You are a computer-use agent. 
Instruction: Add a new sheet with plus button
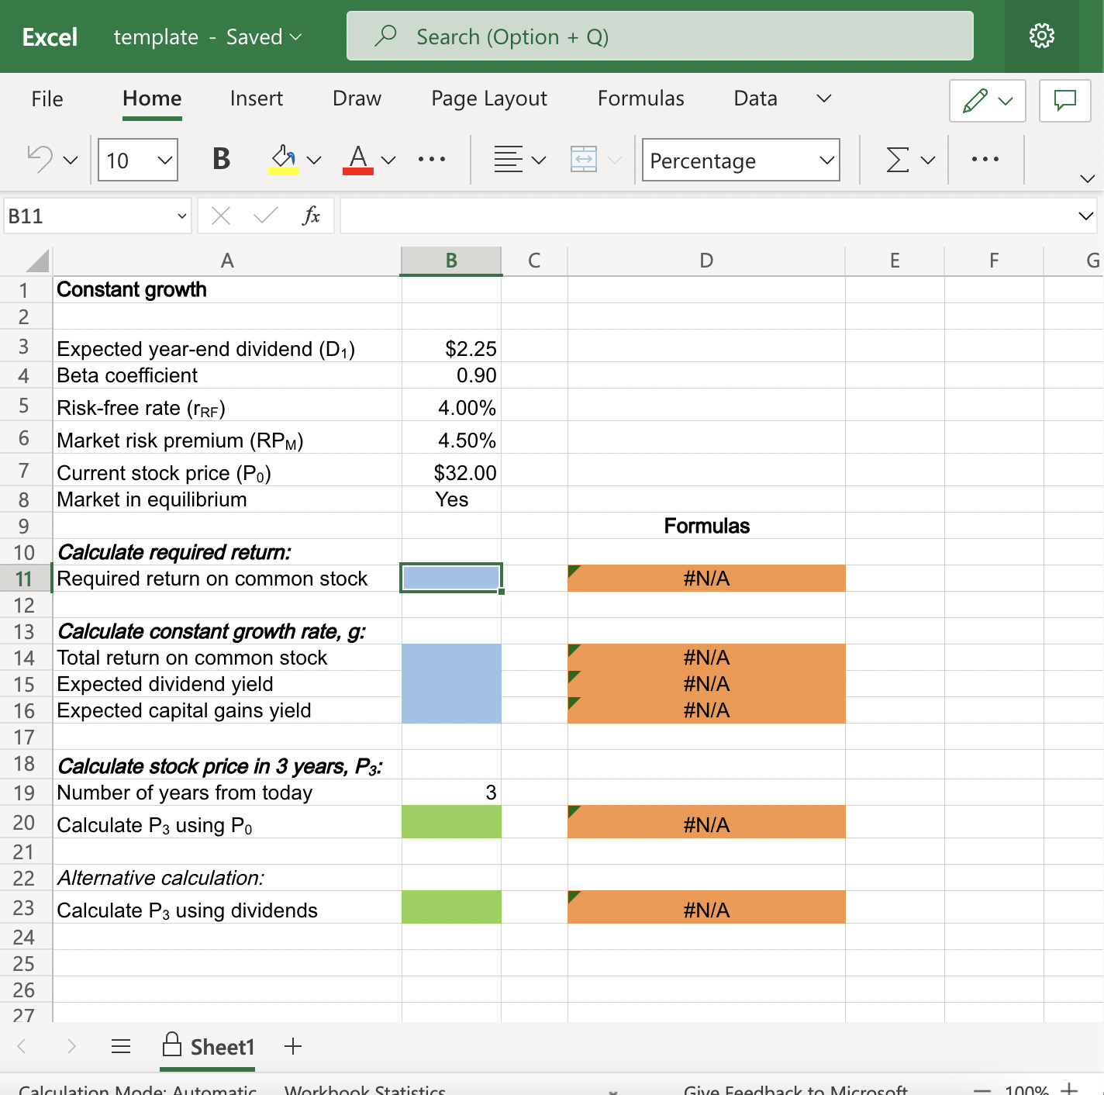click(293, 1047)
